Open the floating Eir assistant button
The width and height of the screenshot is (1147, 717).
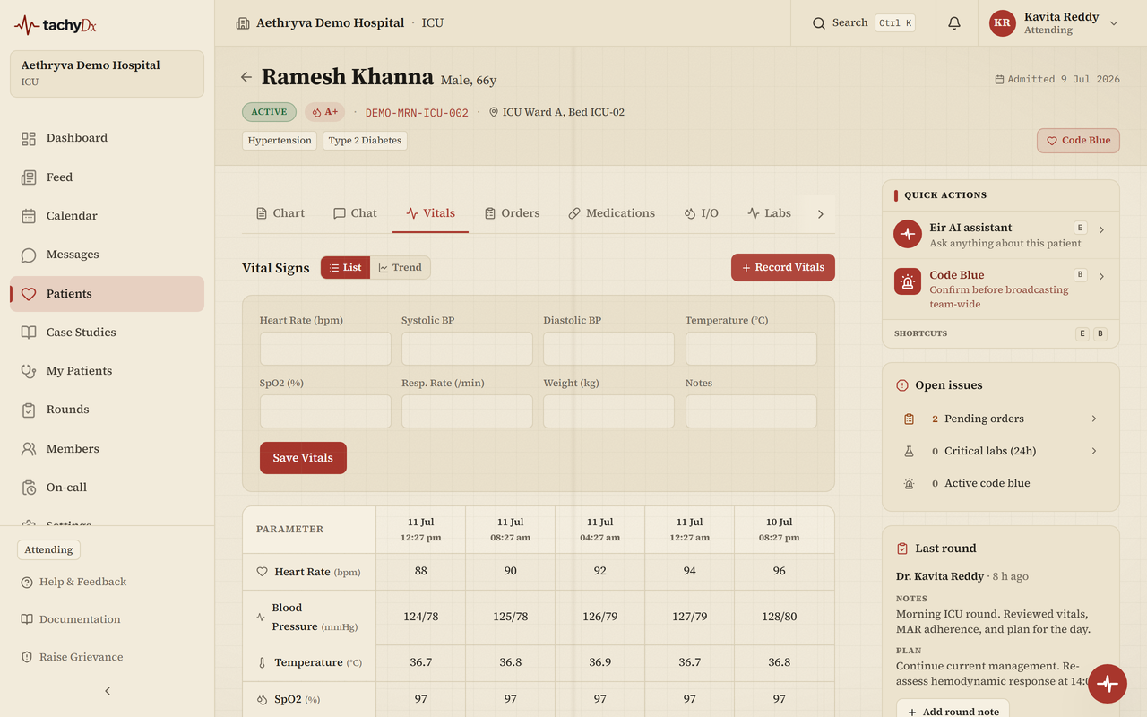(x=1108, y=684)
